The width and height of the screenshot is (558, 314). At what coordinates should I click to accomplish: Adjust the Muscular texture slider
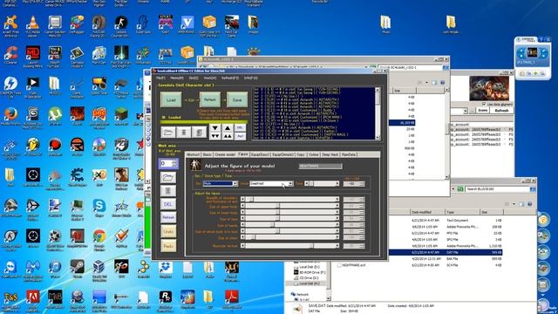click(x=290, y=246)
